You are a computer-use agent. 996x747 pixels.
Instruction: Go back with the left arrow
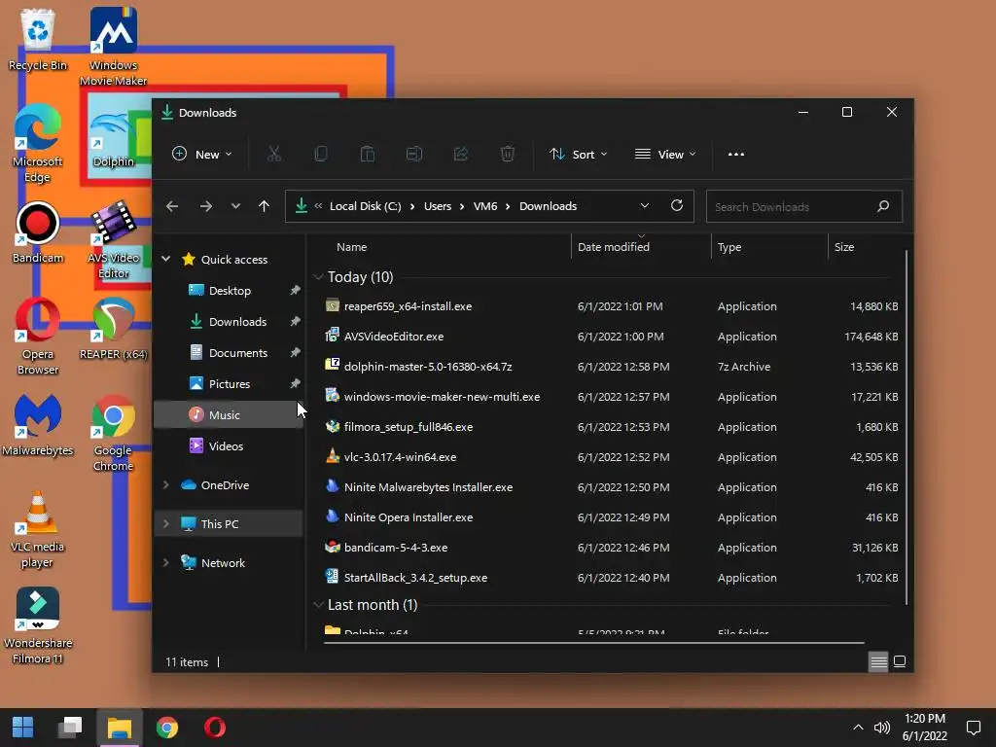click(x=172, y=206)
